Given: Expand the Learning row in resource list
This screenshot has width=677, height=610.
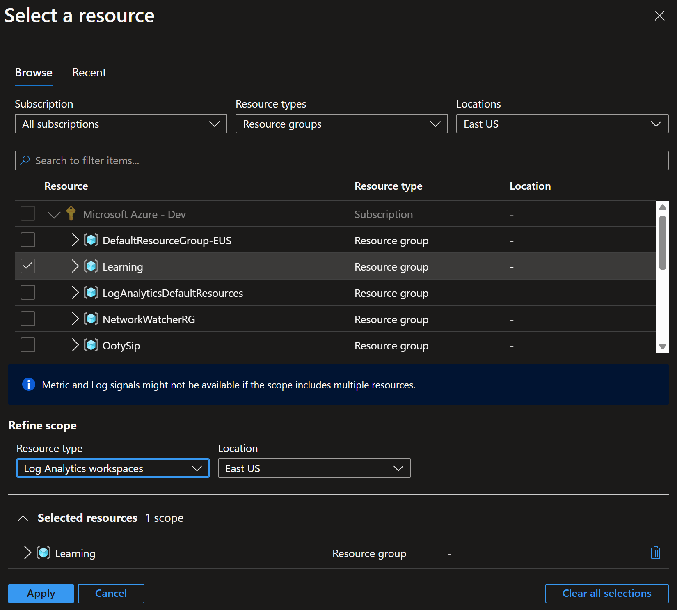Looking at the screenshot, I should coord(75,266).
